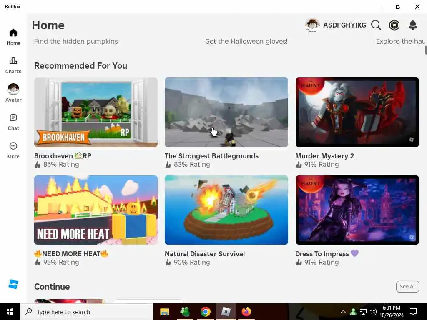Click the Roblox taskbar icon
This screenshot has width=427, height=320.
coord(226,312)
